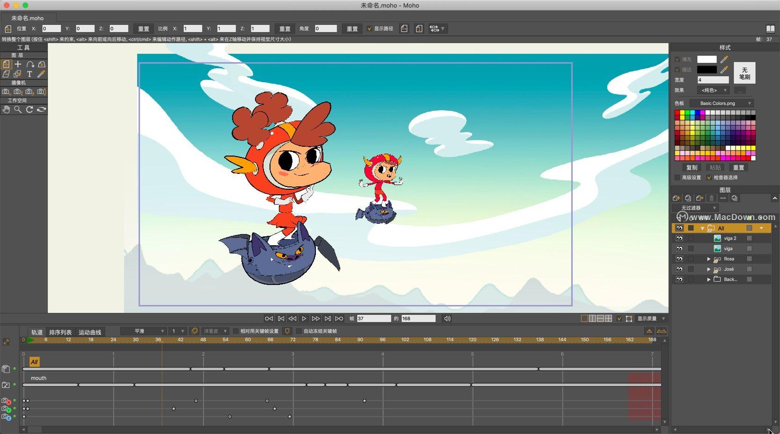Viewport: 780px width, 434px height.
Task: Enable the 高级设置 checkbox
Action: 677,178
